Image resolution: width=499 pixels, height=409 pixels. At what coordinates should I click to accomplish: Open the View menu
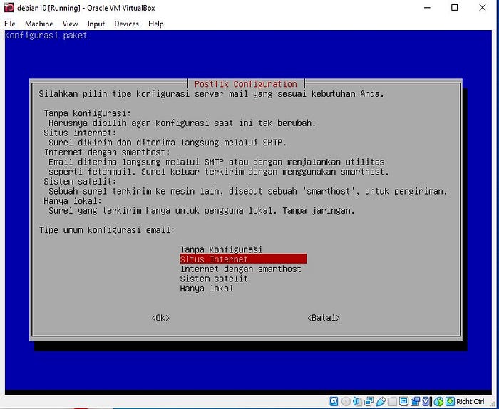point(70,24)
